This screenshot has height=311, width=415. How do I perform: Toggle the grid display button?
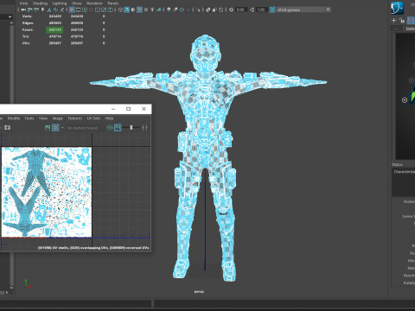pyautogui.click(x=72, y=10)
